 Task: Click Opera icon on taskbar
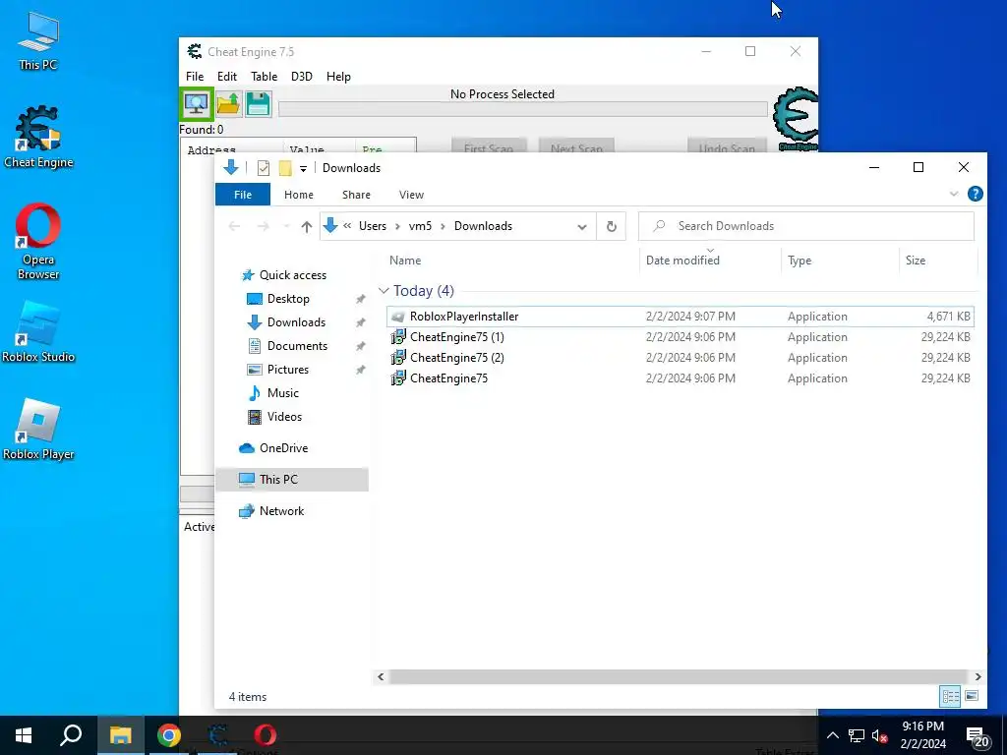point(265,735)
